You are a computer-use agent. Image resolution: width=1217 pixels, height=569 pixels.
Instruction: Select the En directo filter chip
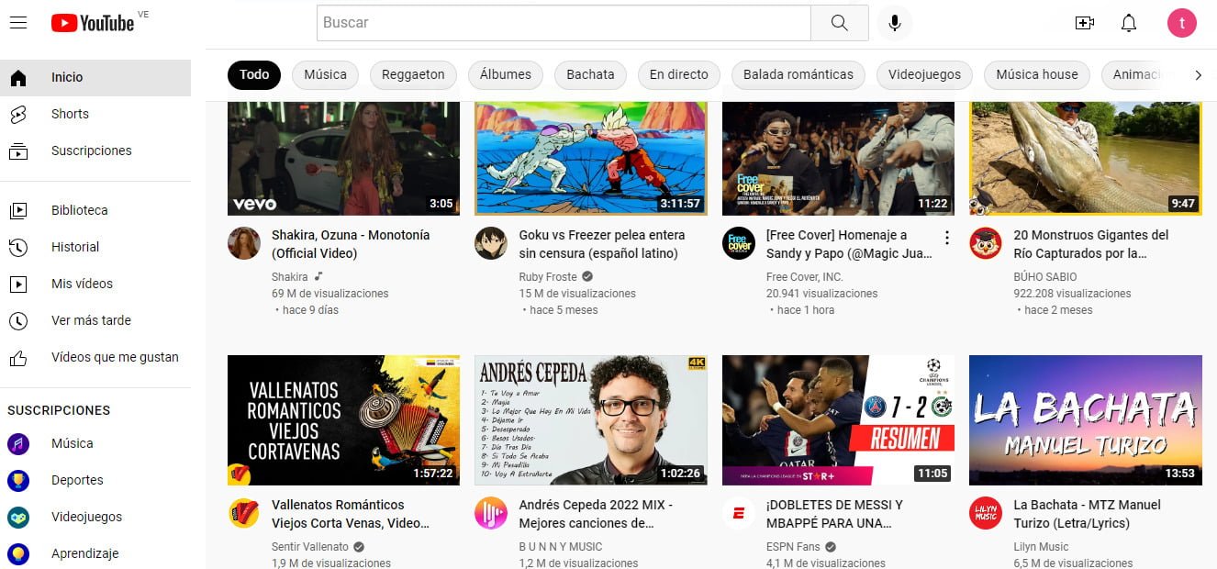pyautogui.click(x=679, y=75)
